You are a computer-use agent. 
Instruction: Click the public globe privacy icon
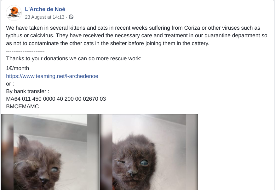tap(71, 17)
